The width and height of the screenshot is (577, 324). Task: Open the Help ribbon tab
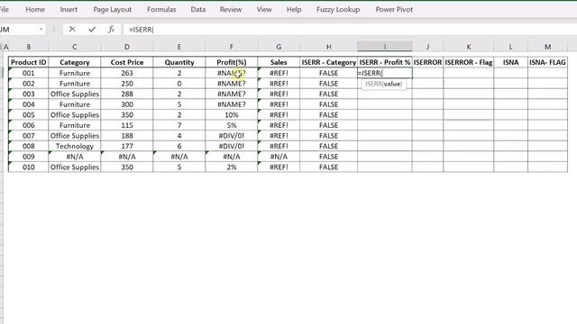pyautogui.click(x=294, y=10)
